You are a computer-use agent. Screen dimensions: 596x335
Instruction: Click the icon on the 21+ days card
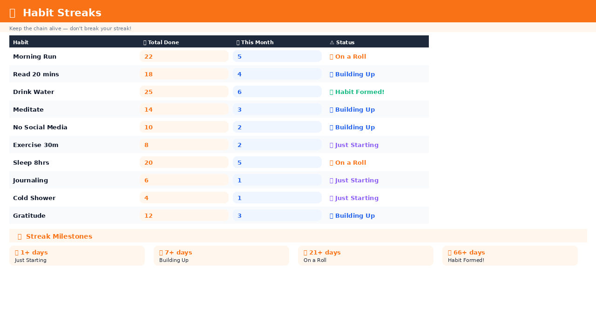coord(305,253)
